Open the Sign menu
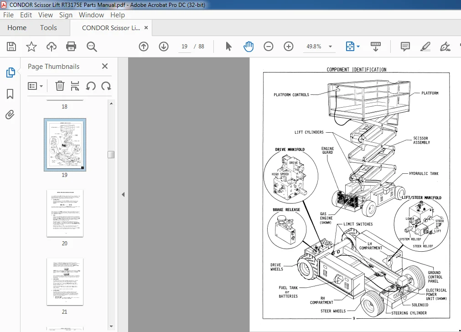Image resolution: width=461 pixels, height=332 pixels. (x=66, y=15)
